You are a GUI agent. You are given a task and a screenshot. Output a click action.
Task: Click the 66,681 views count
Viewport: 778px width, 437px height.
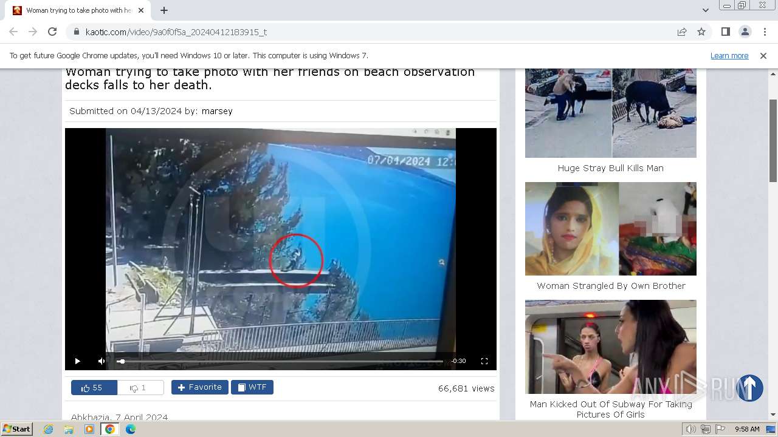(466, 388)
